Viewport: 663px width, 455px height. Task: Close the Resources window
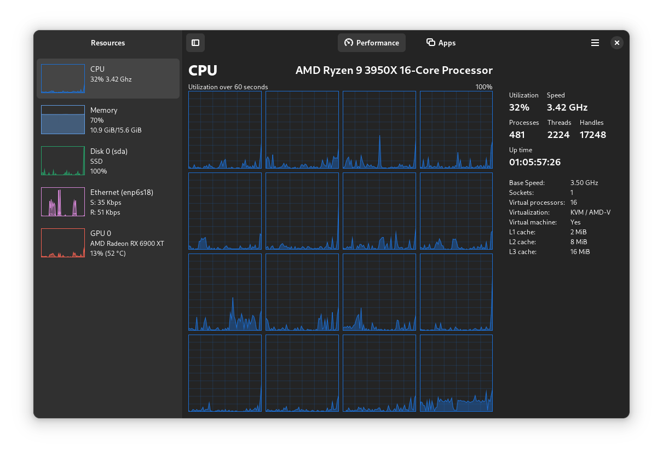pos(617,43)
